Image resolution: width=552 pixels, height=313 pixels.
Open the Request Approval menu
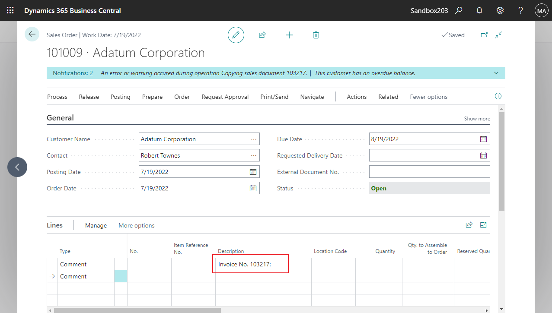pos(225,97)
